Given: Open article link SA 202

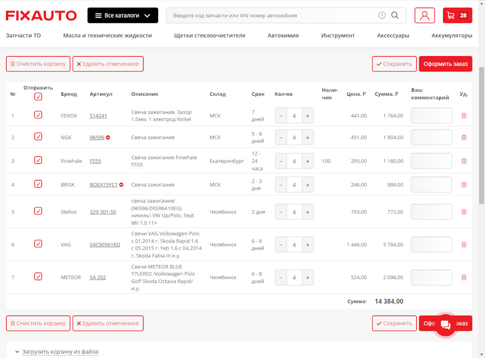Looking at the screenshot, I should click(x=98, y=278).
